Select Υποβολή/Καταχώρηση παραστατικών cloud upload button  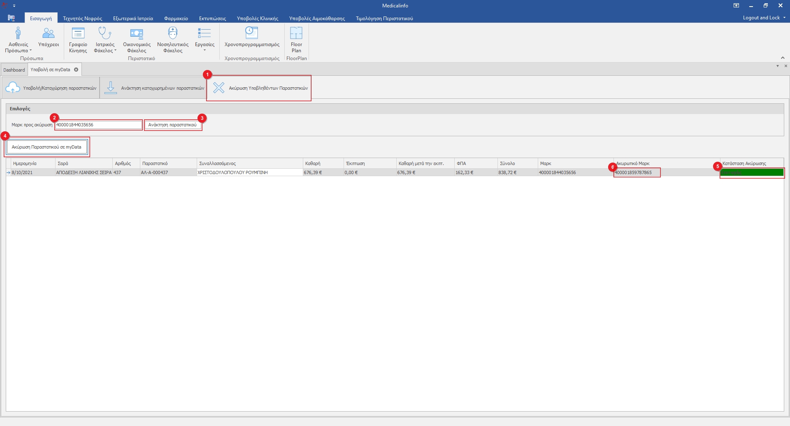coord(51,88)
